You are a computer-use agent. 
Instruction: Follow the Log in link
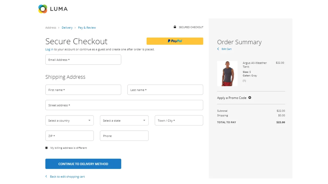(49, 49)
